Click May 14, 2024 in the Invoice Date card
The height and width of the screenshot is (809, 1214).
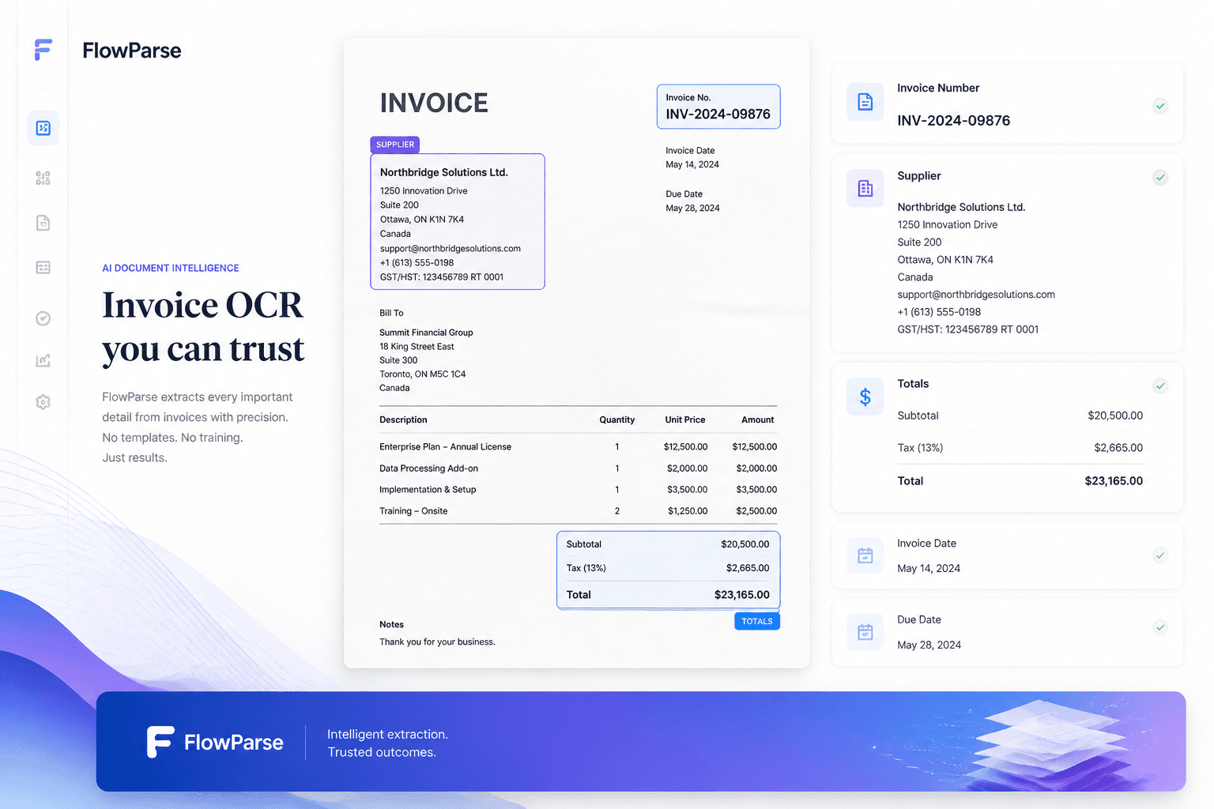[x=929, y=569]
